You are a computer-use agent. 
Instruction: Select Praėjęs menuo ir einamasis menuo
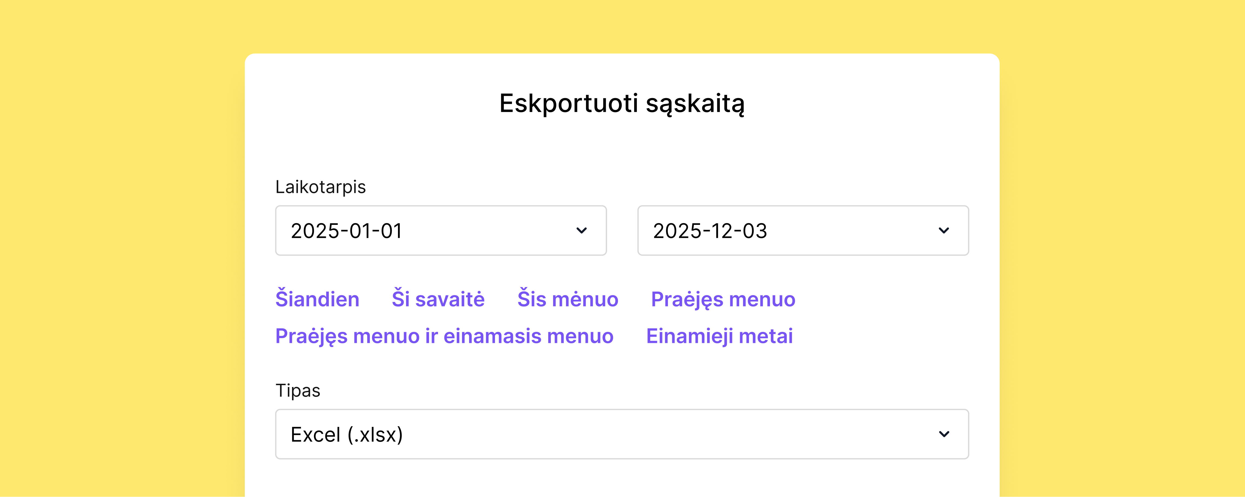pos(444,336)
